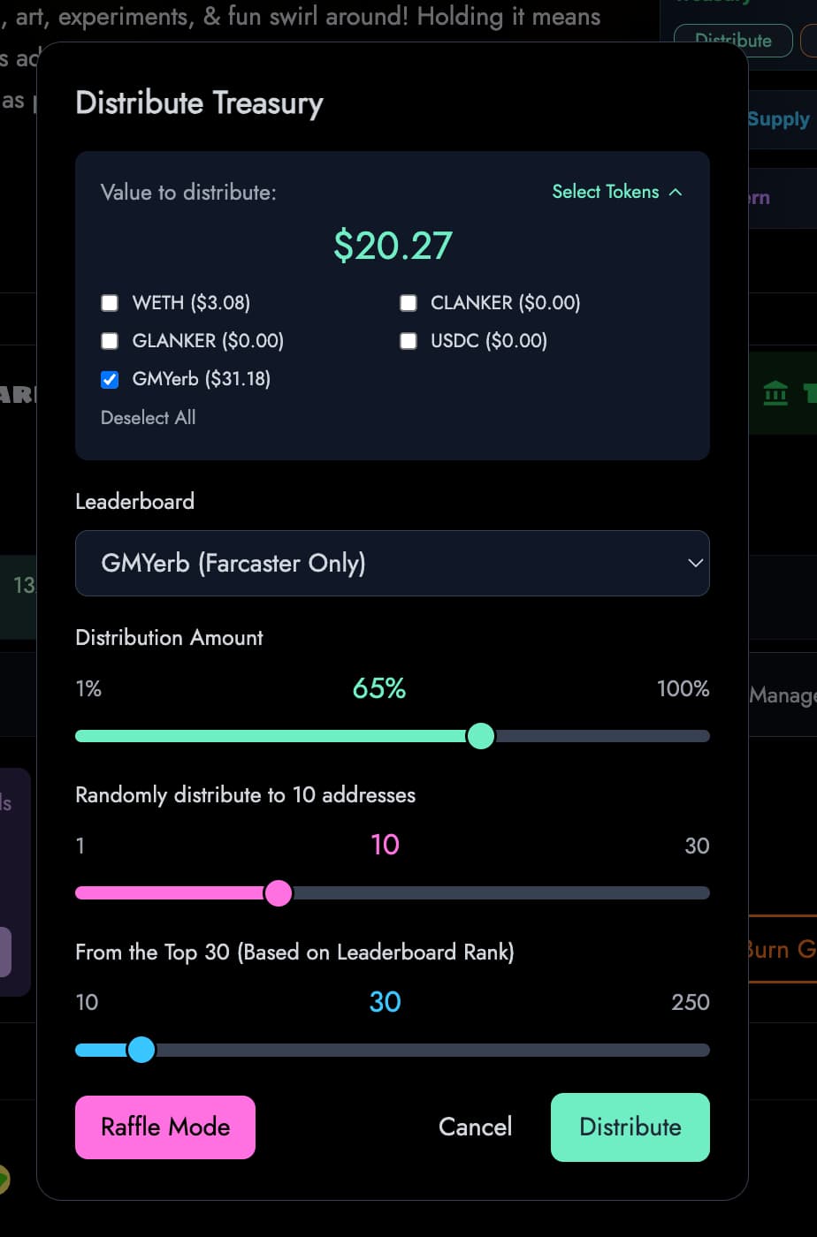Confirm with the green Distribute button
This screenshot has width=817, height=1237.
click(630, 1127)
